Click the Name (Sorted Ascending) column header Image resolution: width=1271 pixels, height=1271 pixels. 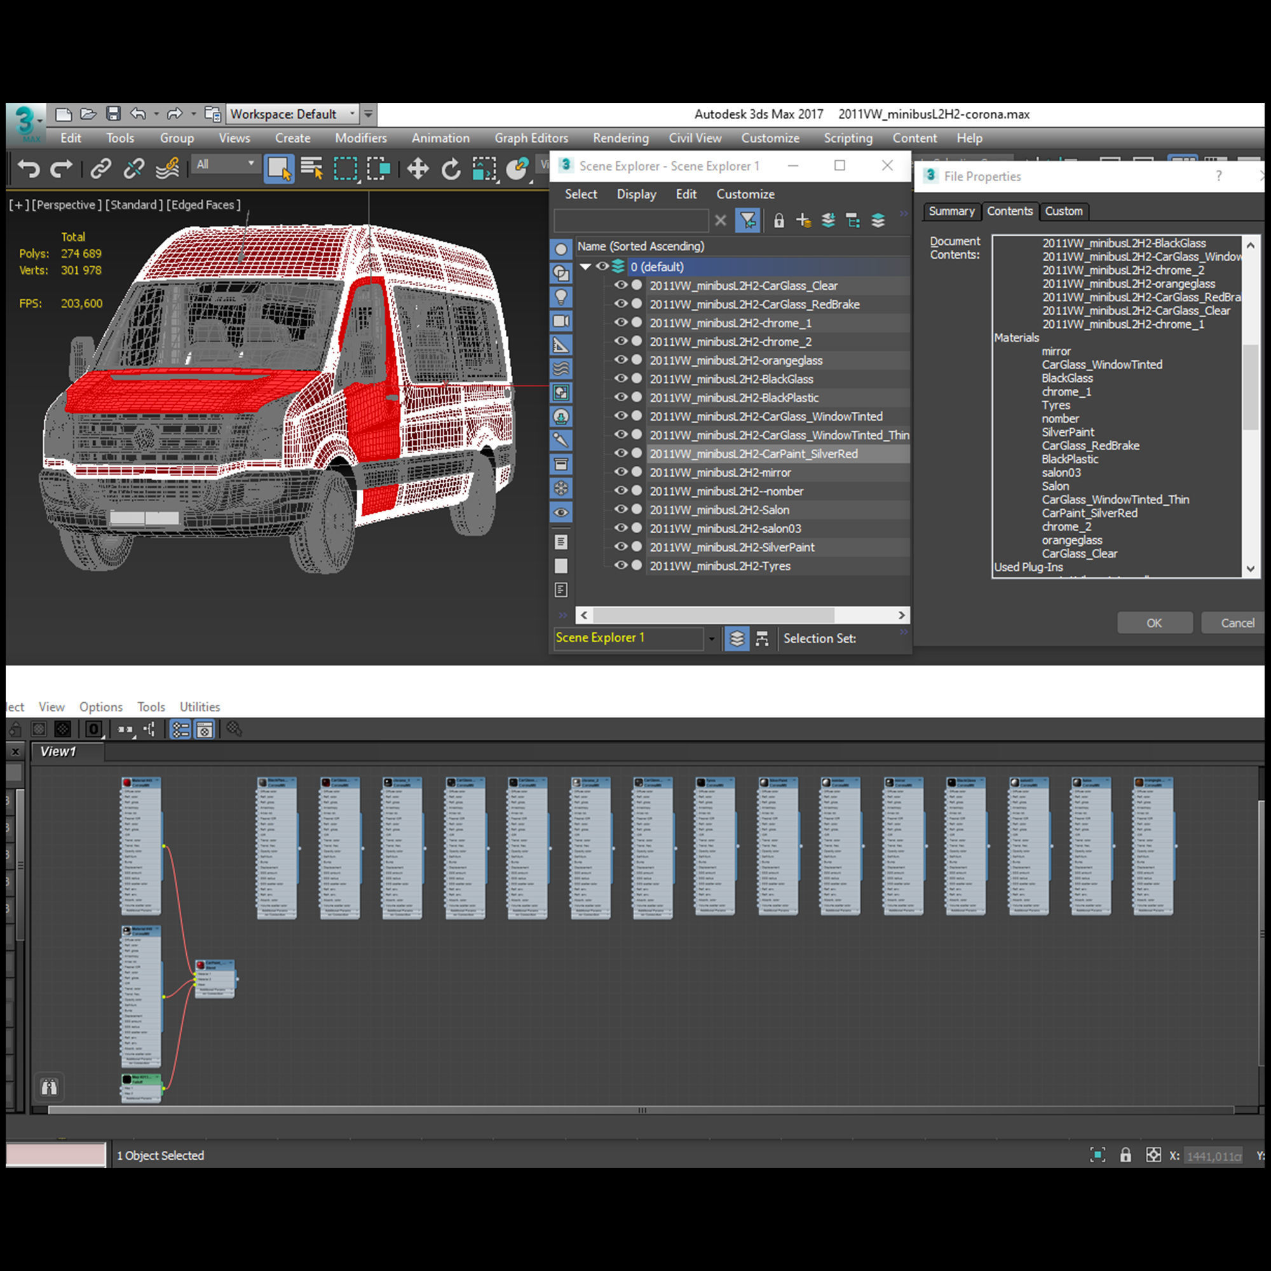[x=743, y=246]
